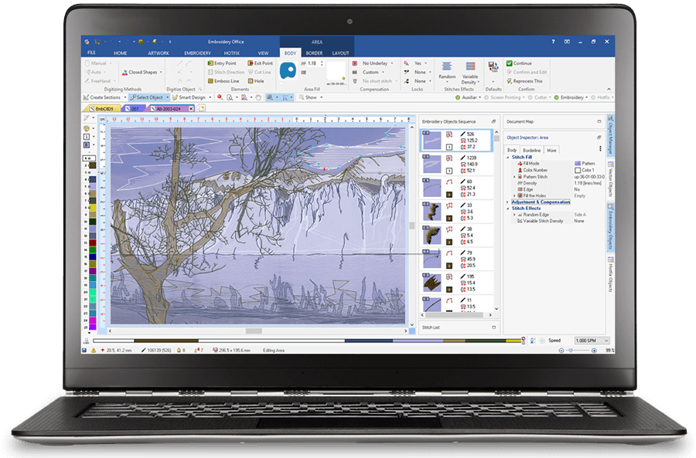
Task: Select the Emboss Line tool
Action: click(x=210, y=81)
